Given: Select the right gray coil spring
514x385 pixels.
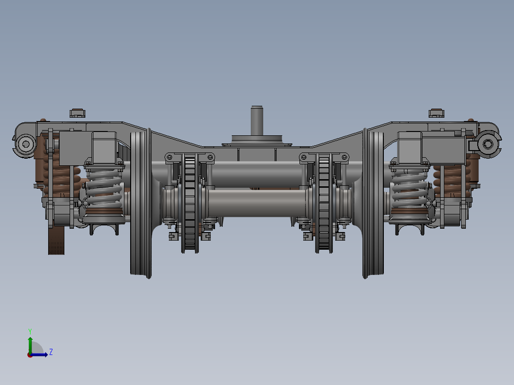Looking at the screenshot, I should click(410, 188).
